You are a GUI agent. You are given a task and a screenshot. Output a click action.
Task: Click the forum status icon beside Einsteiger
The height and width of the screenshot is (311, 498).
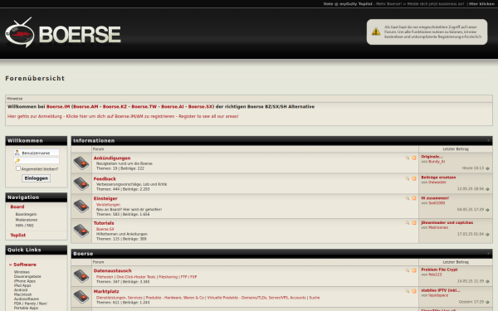(81, 206)
